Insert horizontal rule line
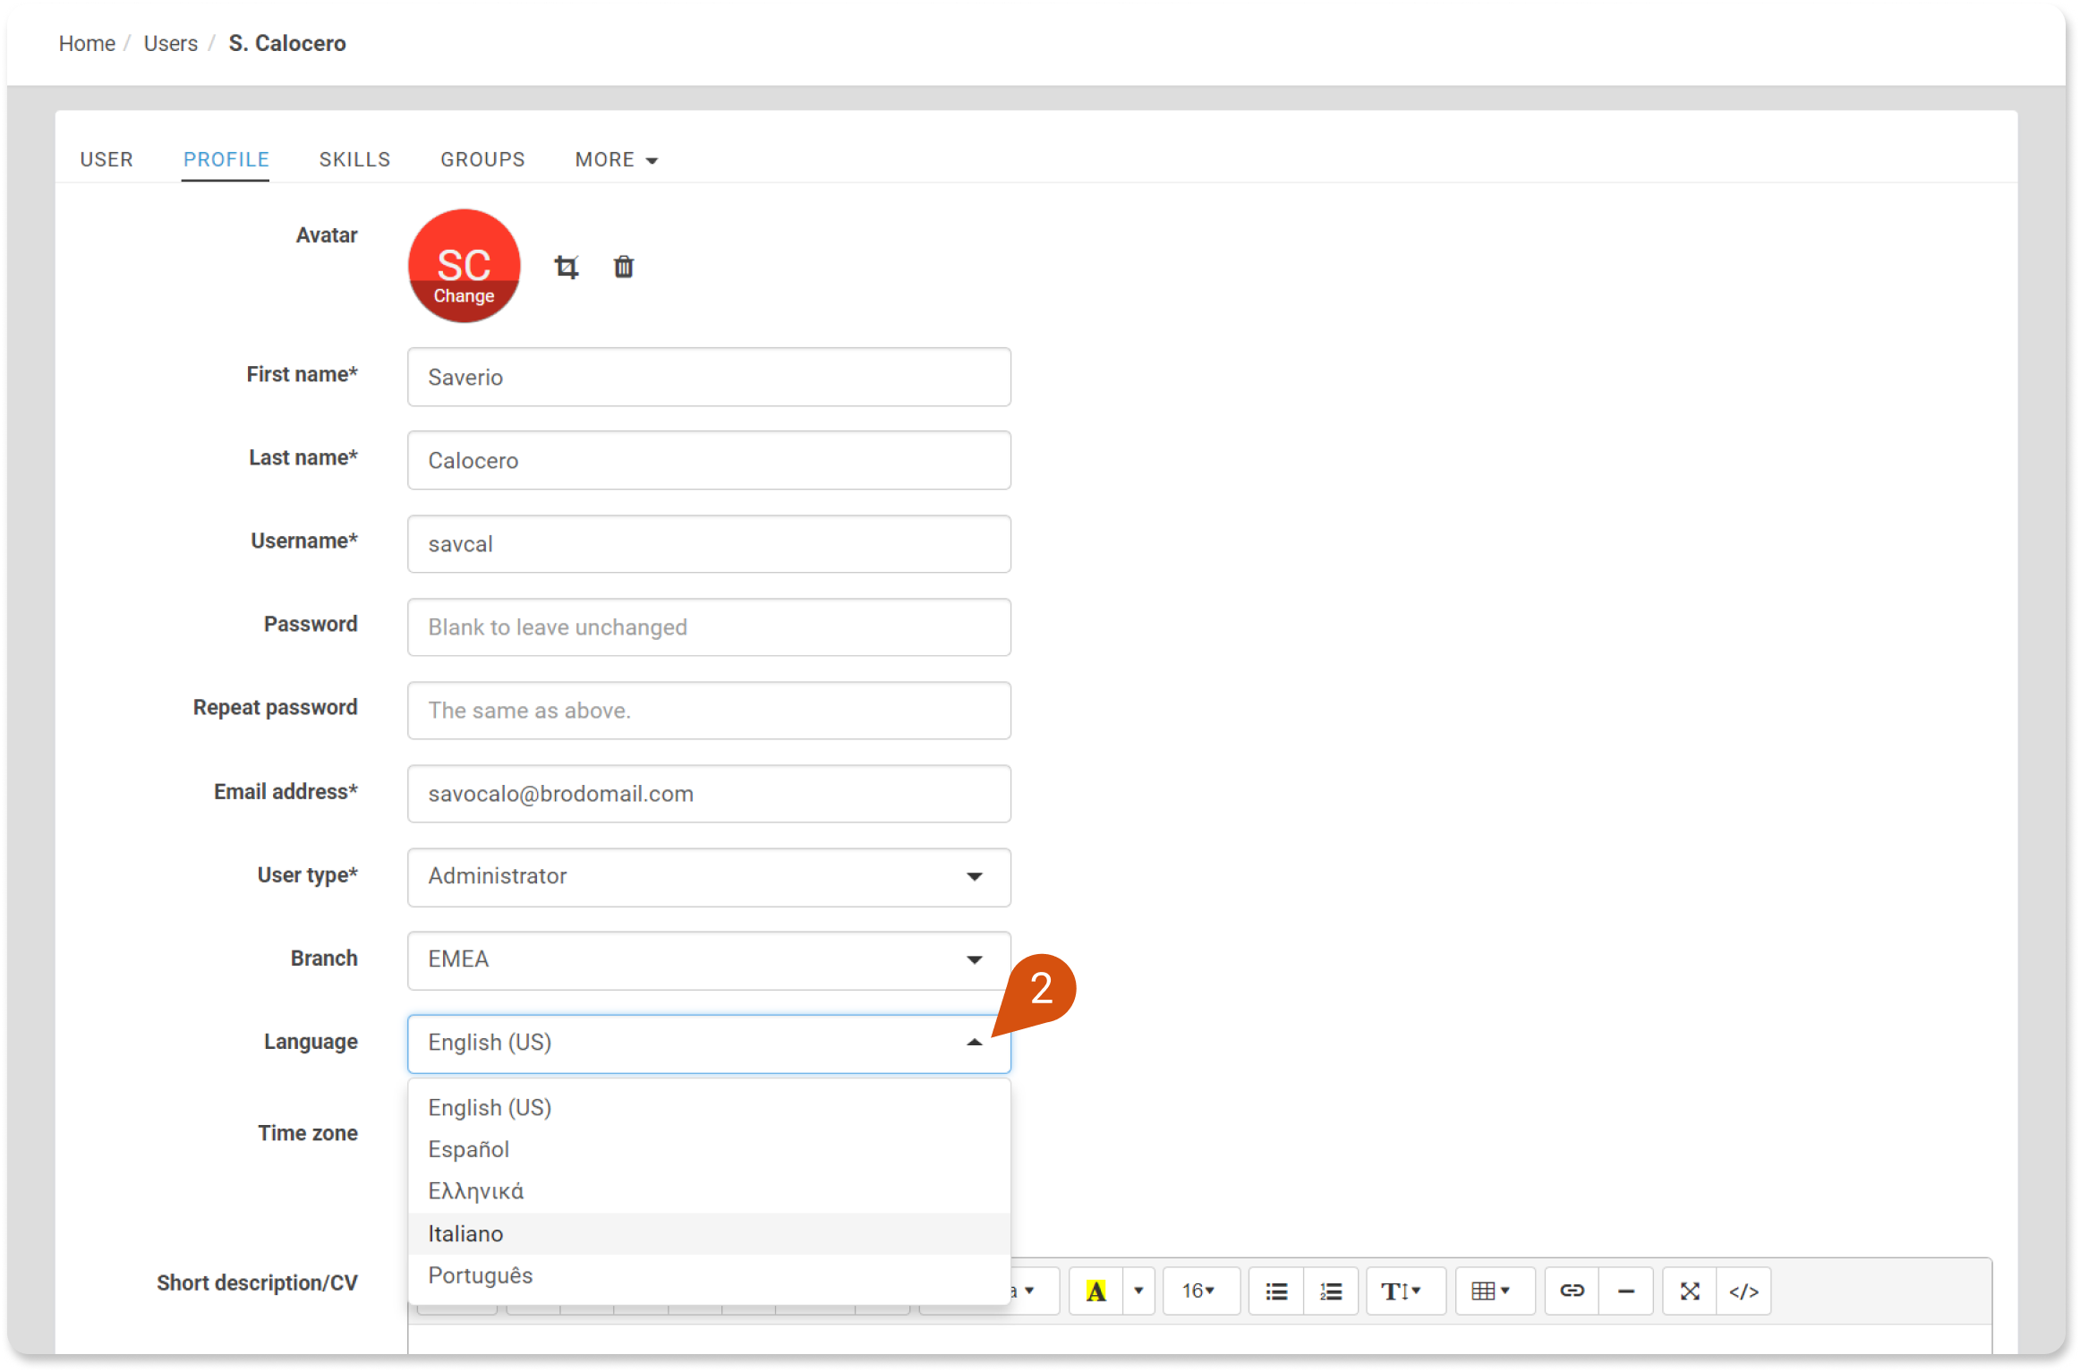 click(x=1626, y=1291)
